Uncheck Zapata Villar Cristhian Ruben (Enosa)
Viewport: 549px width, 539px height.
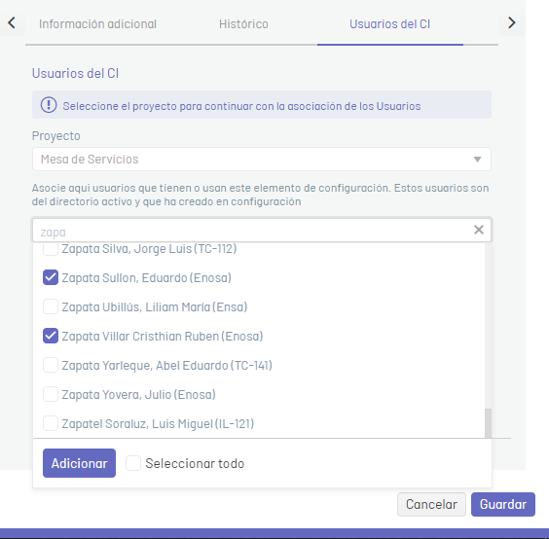click(51, 336)
